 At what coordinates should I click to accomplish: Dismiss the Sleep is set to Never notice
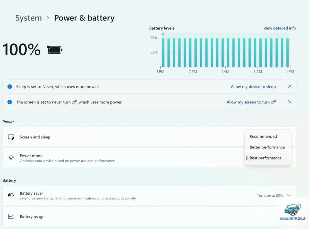pyautogui.click(x=290, y=86)
